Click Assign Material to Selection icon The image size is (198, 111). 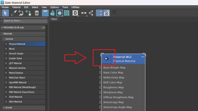pyautogui.click(x=28, y=13)
